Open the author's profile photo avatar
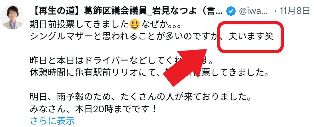Screen dimensions: 314x127 pos(12,17)
